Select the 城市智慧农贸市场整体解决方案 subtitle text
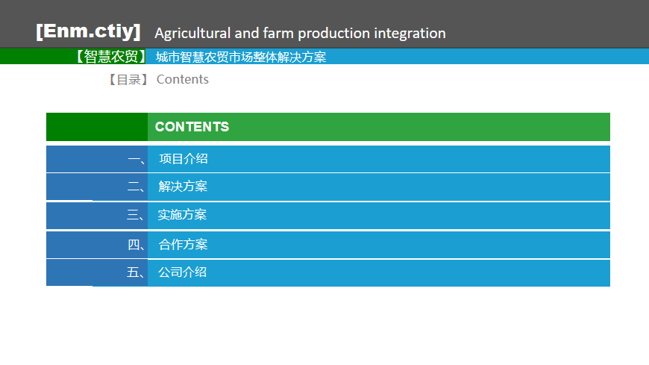Image resolution: width=649 pixels, height=365 pixels. pyautogui.click(x=241, y=57)
